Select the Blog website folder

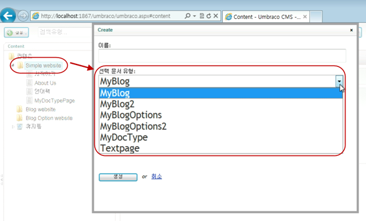[40, 109]
